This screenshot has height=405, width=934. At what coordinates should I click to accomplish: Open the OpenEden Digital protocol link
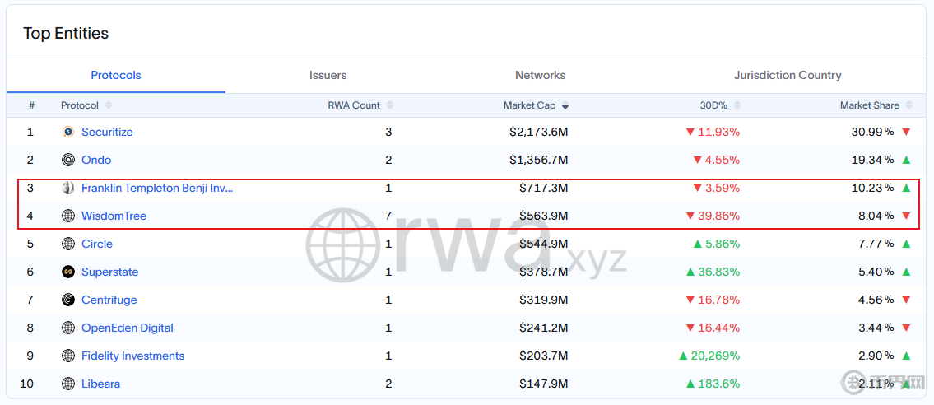pyautogui.click(x=127, y=328)
